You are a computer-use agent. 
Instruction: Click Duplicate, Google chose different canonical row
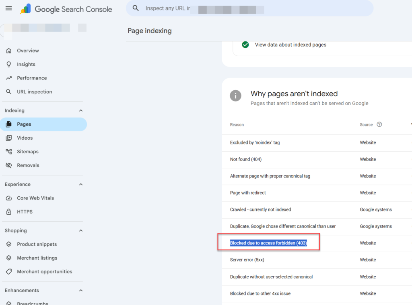(x=317, y=226)
